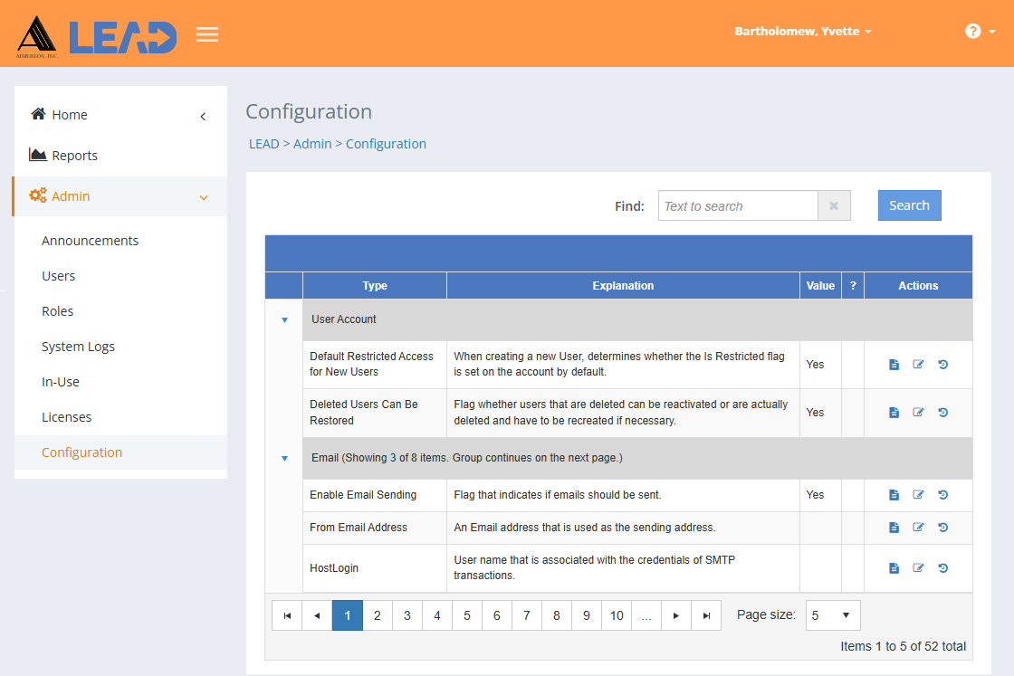Screen dimensions: 1014x676
Task: Click edit icon for Deleted Users Can Be Restored
Action: pos(918,413)
